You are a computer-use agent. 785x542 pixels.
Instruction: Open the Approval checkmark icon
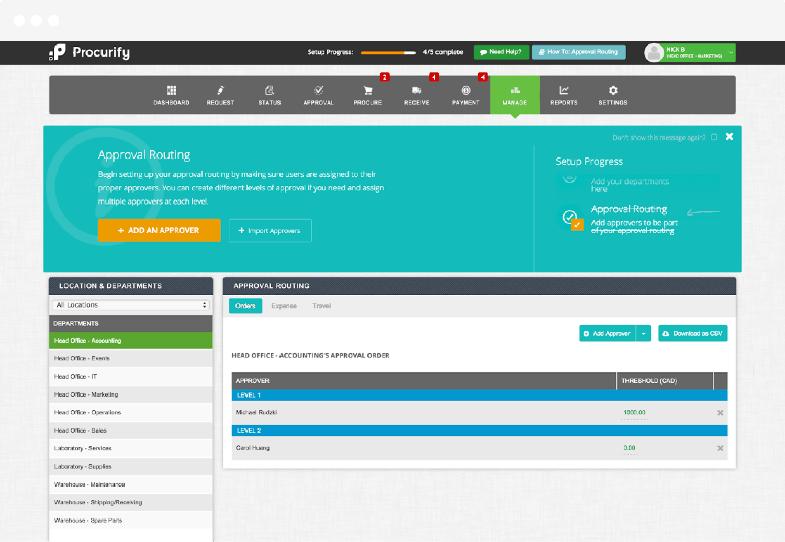pos(318,91)
